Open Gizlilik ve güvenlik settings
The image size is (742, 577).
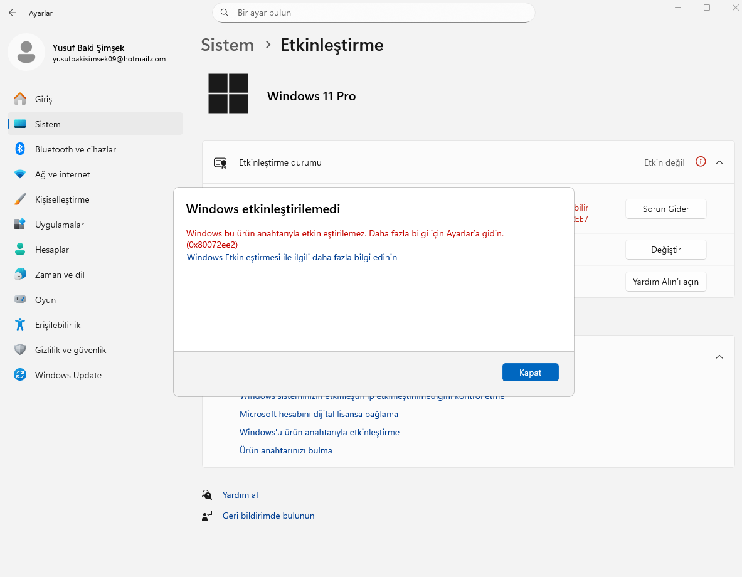[x=95, y=350]
